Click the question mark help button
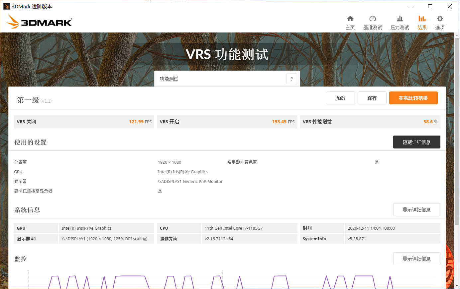Viewport: 460px width, 289px height. coord(292,79)
